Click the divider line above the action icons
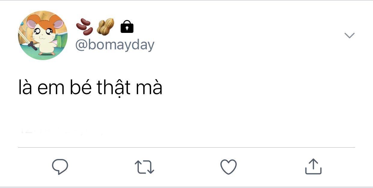 pos(186,147)
